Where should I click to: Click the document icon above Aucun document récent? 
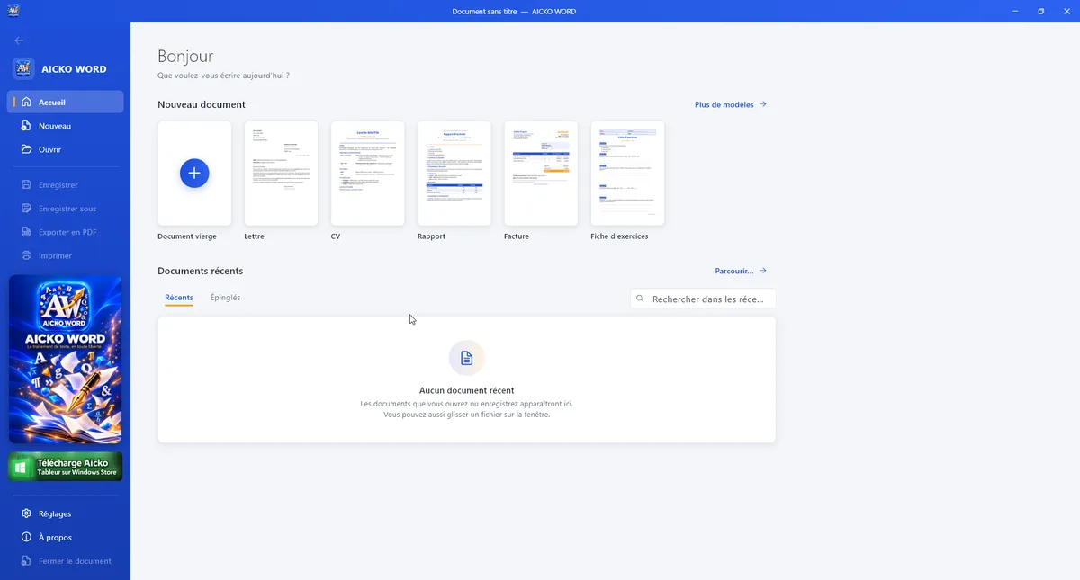[466, 358]
